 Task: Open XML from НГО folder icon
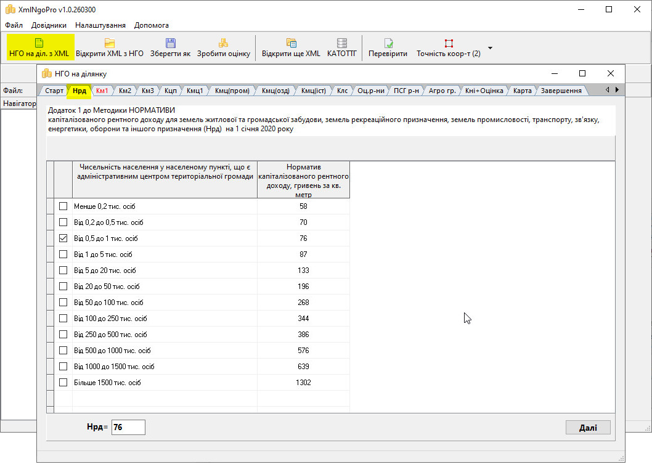[110, 43]
